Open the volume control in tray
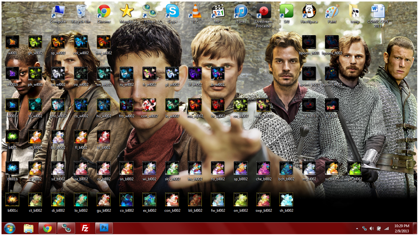The image size is (419, 236). coord(371,228)
